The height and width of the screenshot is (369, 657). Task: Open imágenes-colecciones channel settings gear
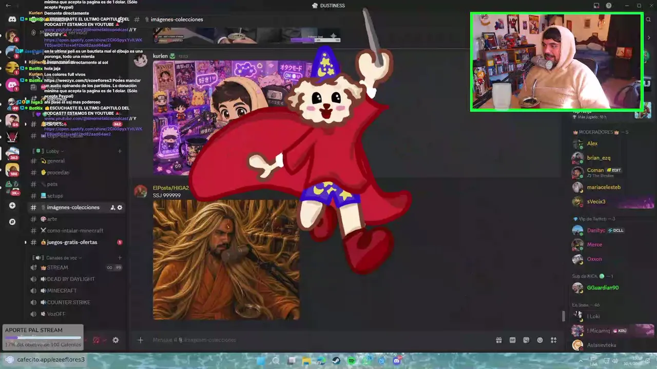coord(120,208)
